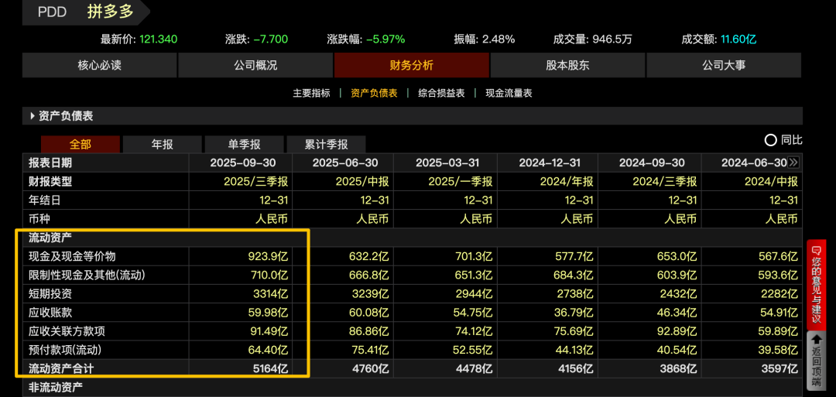Open 综合损益表 sub-section
This screenshot has width=836, height=397.
pyautogui.click(x=441, y=94)
